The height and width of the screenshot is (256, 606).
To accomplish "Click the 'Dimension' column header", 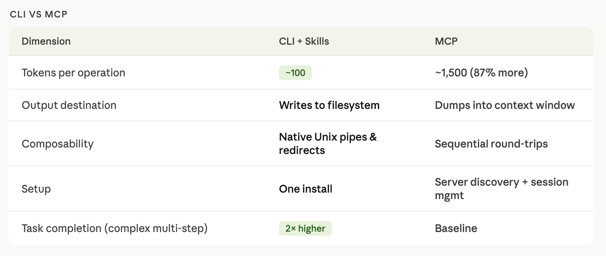I will pos(46,41).
